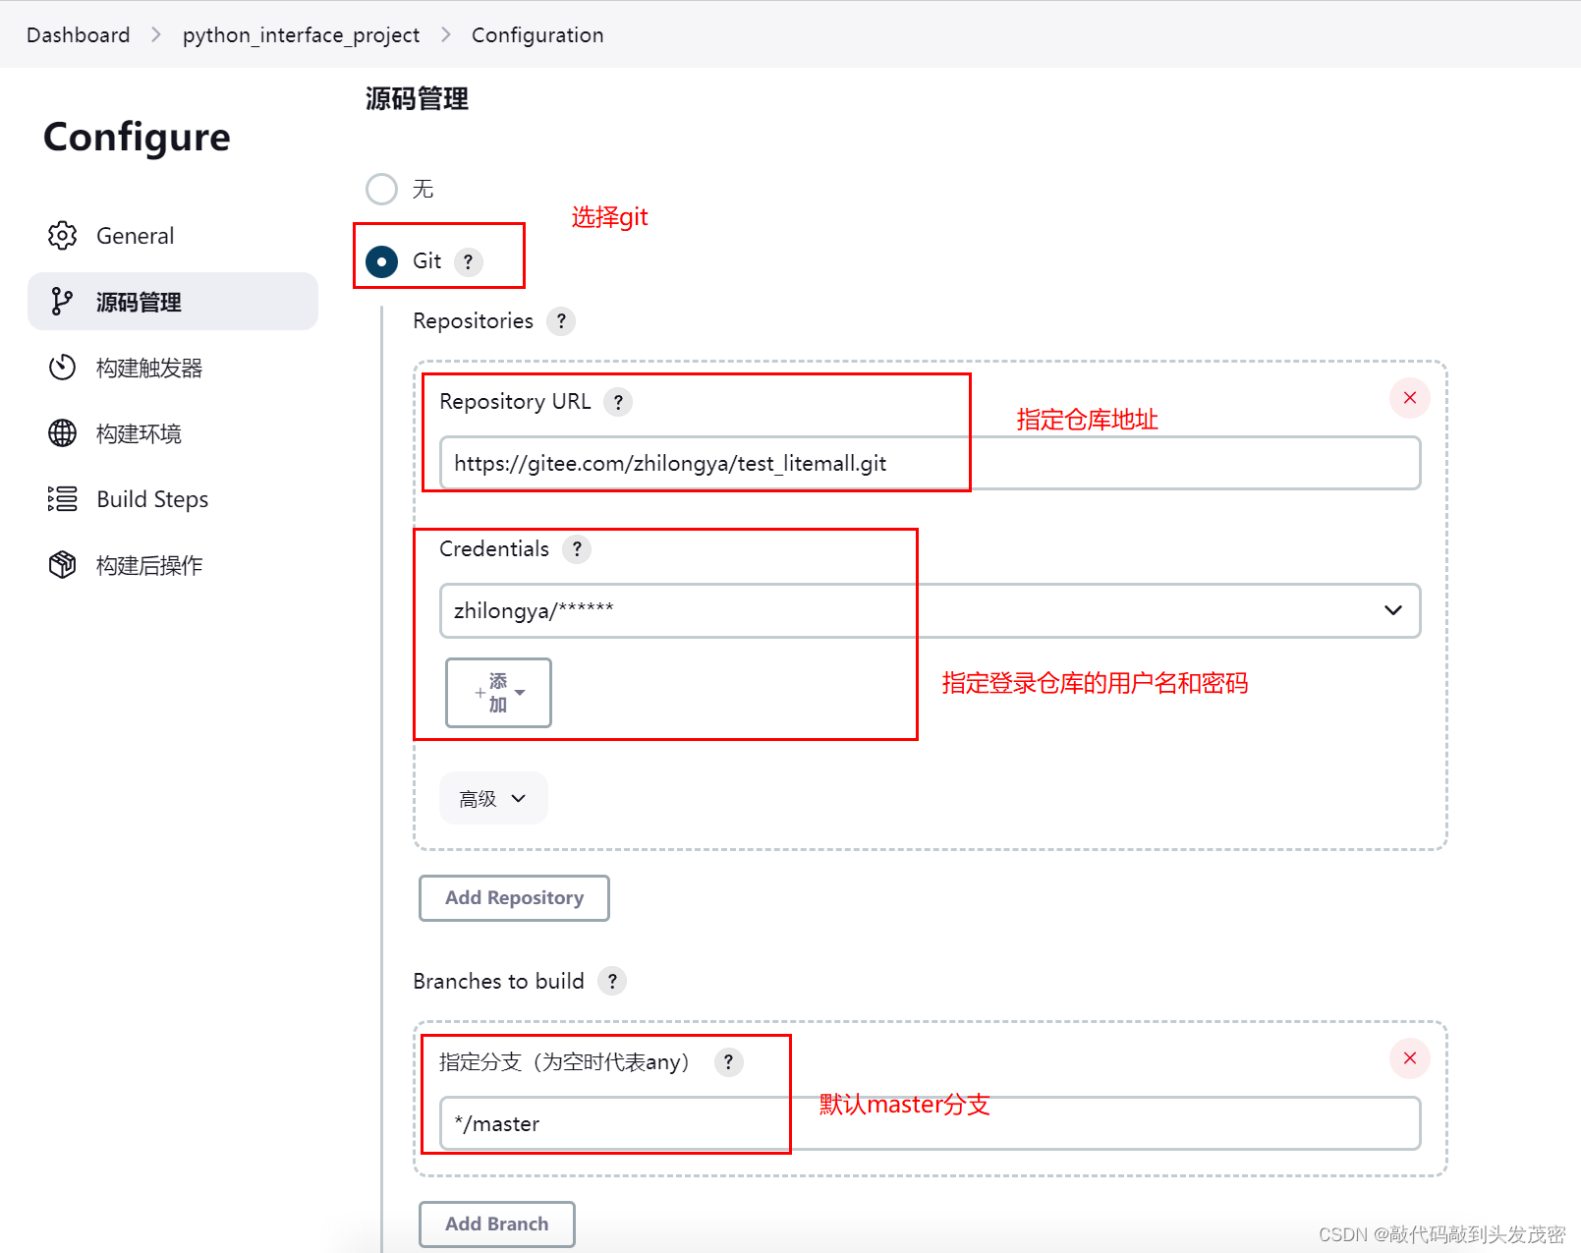The width and height of the screenshot is (1581, 1253).
Task: Open the Configuration breadcrumb
Action: 537,35
